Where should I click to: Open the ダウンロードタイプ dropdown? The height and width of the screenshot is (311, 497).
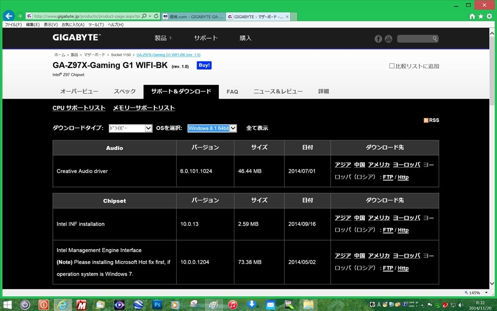click(x=131, y=128)
